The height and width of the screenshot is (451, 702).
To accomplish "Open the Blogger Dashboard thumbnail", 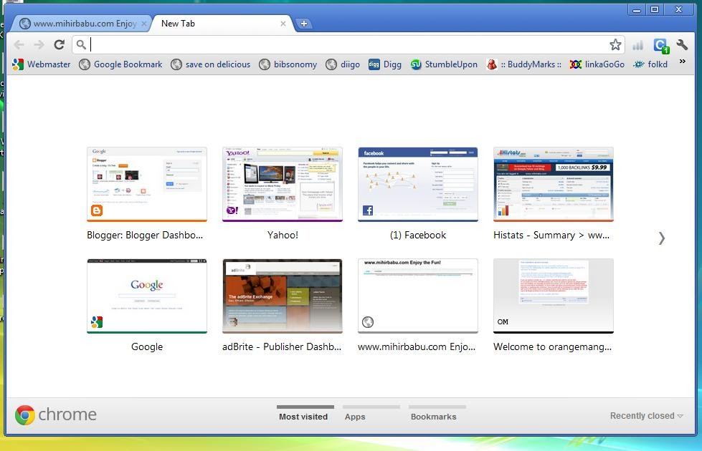I will point(147,184).
